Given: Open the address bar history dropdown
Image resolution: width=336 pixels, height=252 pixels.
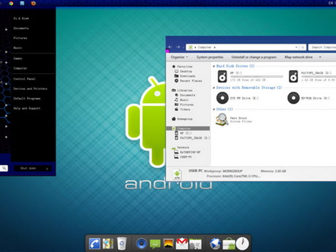Looking at the screenshot, I should pos(297,47).
